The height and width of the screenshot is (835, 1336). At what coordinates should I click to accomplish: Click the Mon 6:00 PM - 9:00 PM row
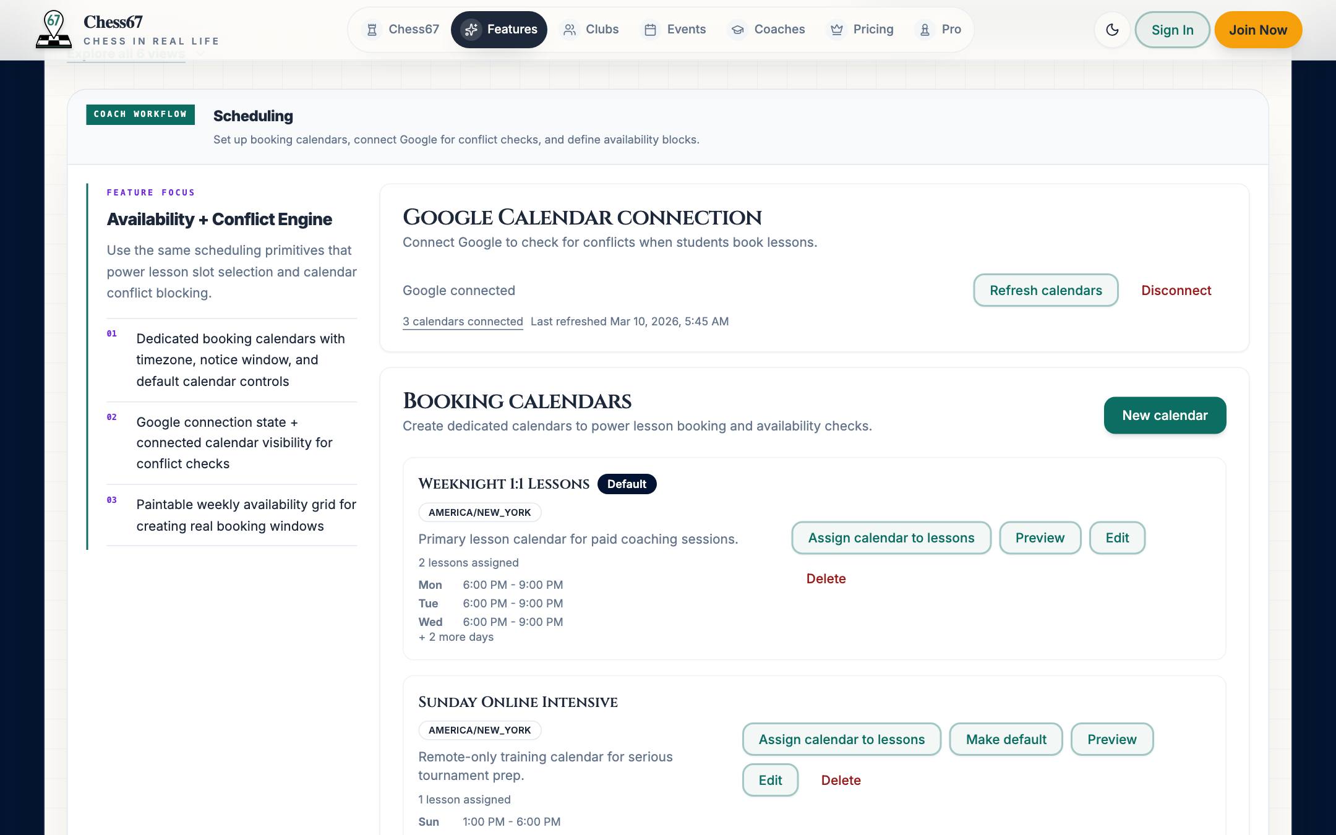(x=490, y=584)
